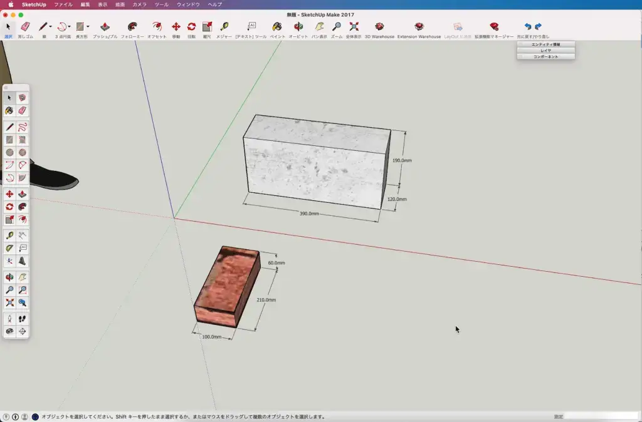
Task: Choose 3D Text tool in floating palette
Action: (x=22, y=261)
